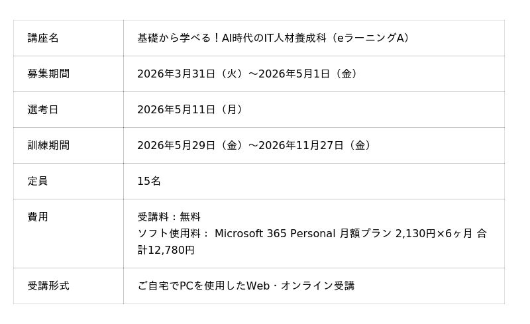Click the 受講形式 row label
The image size is (530, 324).
pos(48,286)
